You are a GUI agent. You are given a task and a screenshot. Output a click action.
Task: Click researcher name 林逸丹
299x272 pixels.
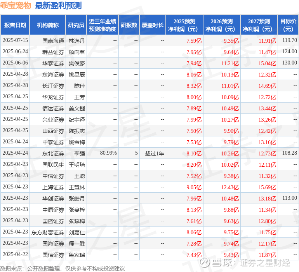76,41
